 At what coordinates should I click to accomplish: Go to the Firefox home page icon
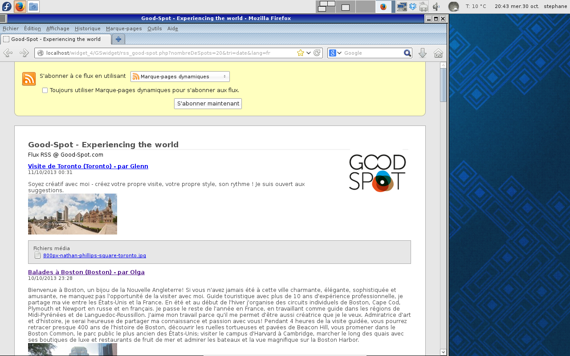[438, 53]
